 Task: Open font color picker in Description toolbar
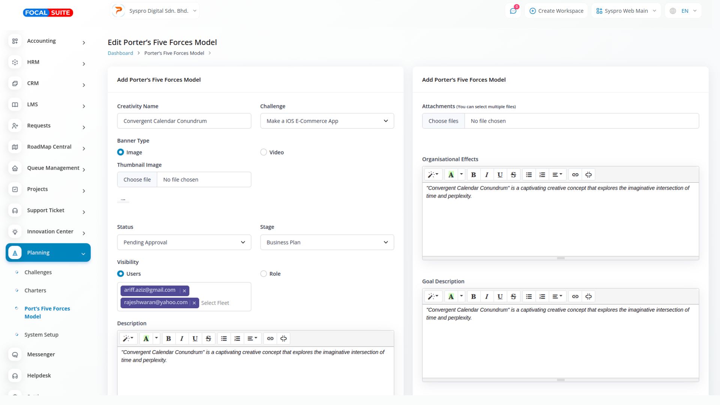point(156,339)
